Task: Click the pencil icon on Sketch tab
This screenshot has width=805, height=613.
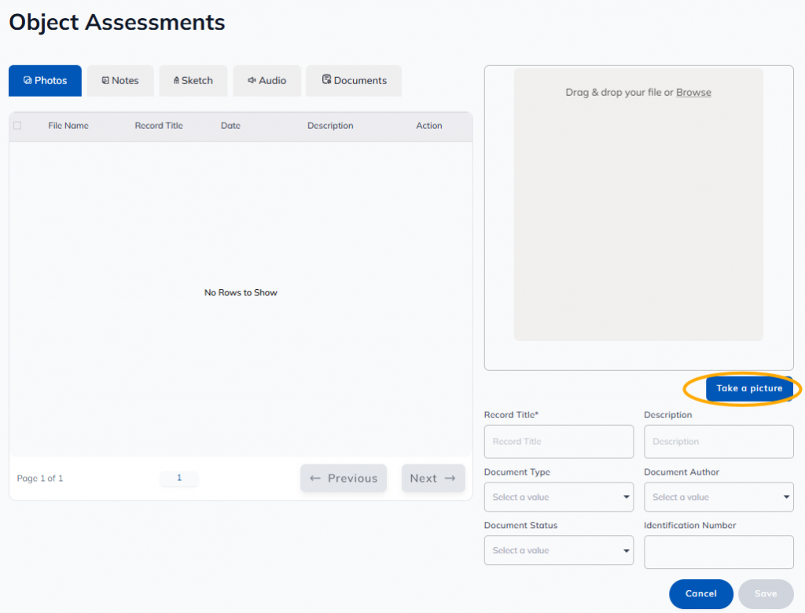Action: coord(176,81)
